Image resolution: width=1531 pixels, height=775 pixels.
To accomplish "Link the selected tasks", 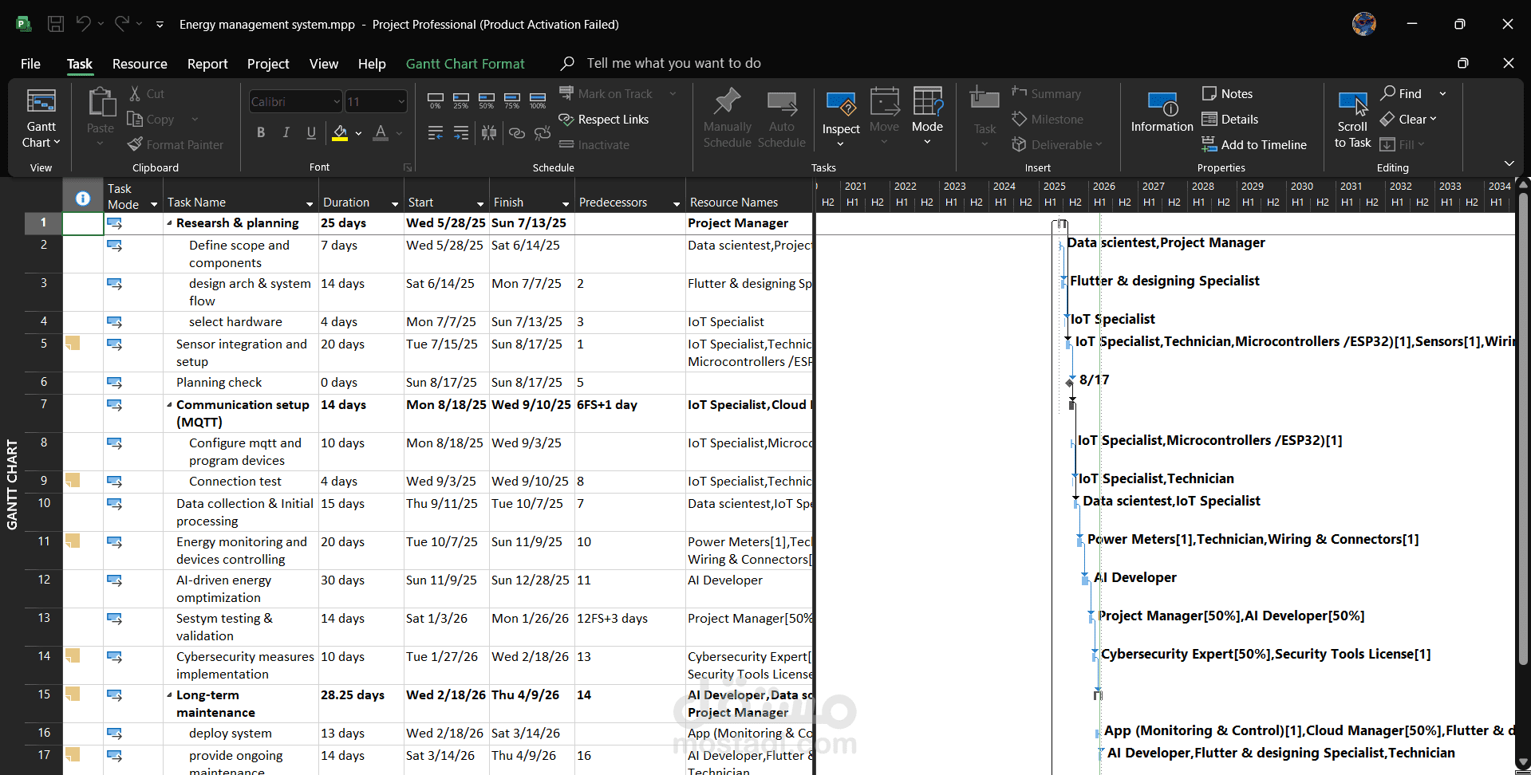I will 516,132.
